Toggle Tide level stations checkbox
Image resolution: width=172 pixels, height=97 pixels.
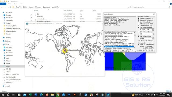(x=139, y=24)
